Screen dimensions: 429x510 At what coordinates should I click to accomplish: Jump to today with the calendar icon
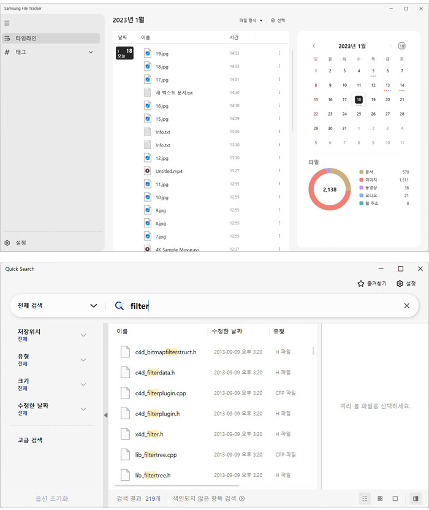[x=401, y=46]
